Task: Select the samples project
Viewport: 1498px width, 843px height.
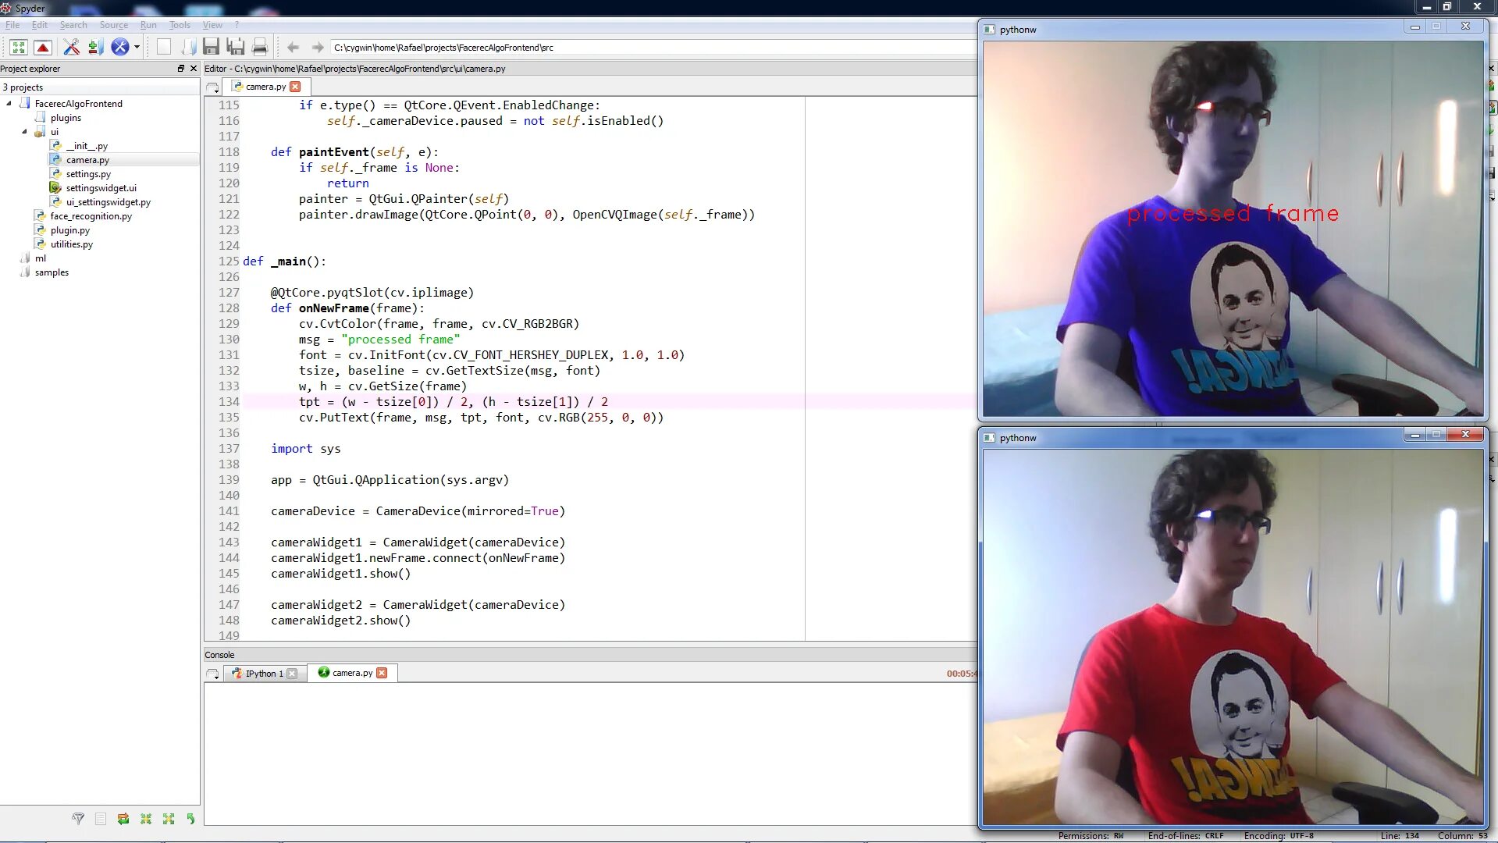Action: (x=52, y=272)
